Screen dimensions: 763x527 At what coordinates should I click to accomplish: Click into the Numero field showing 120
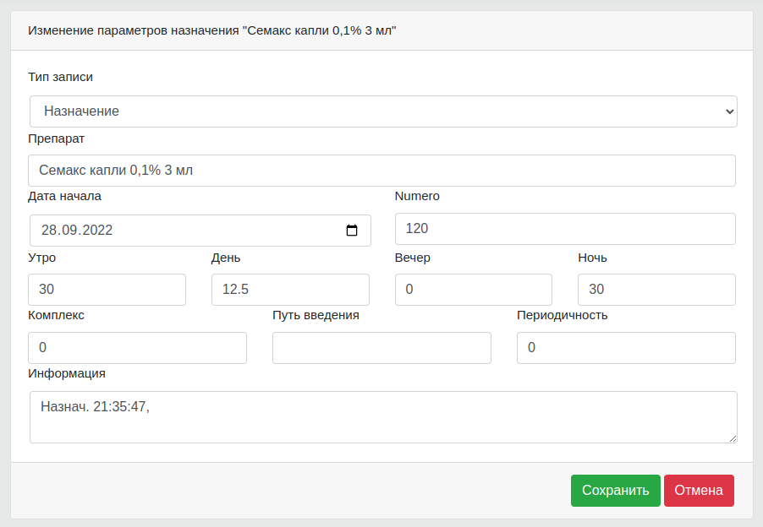[x=565, y=229]
